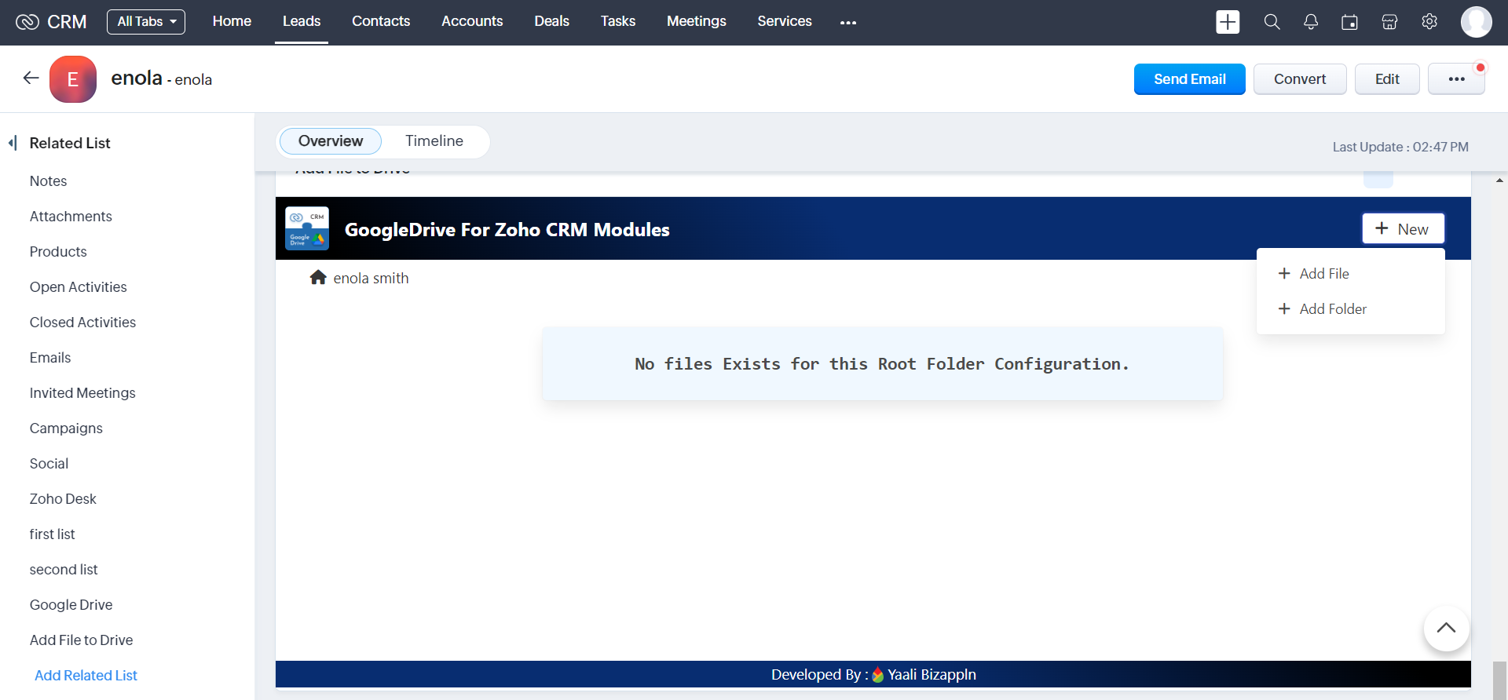Choose Add Folder from the New menu
The image size is (1508, 700).
1332,309
